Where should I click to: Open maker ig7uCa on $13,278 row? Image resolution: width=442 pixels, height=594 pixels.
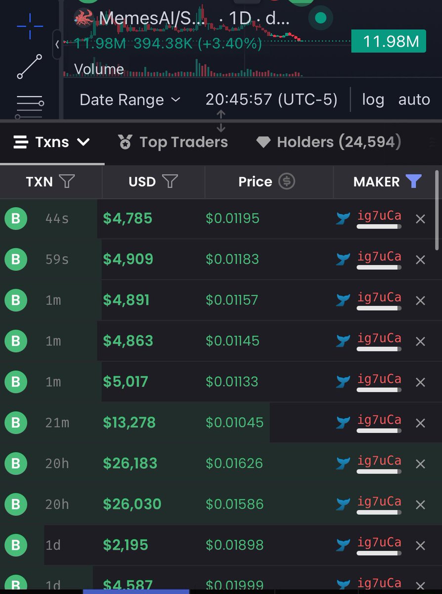(379, 420)
